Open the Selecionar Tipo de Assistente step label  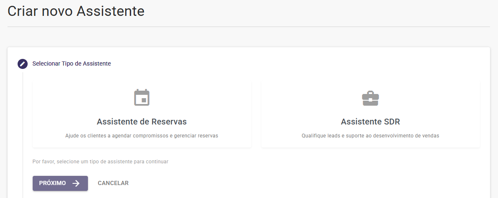click(72, 63)
